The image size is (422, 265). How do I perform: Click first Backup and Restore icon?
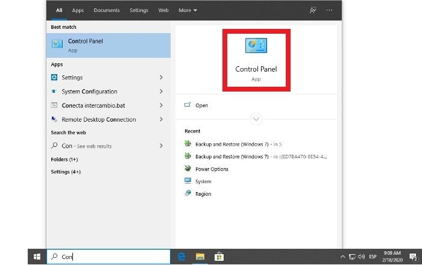click(187, 143)
